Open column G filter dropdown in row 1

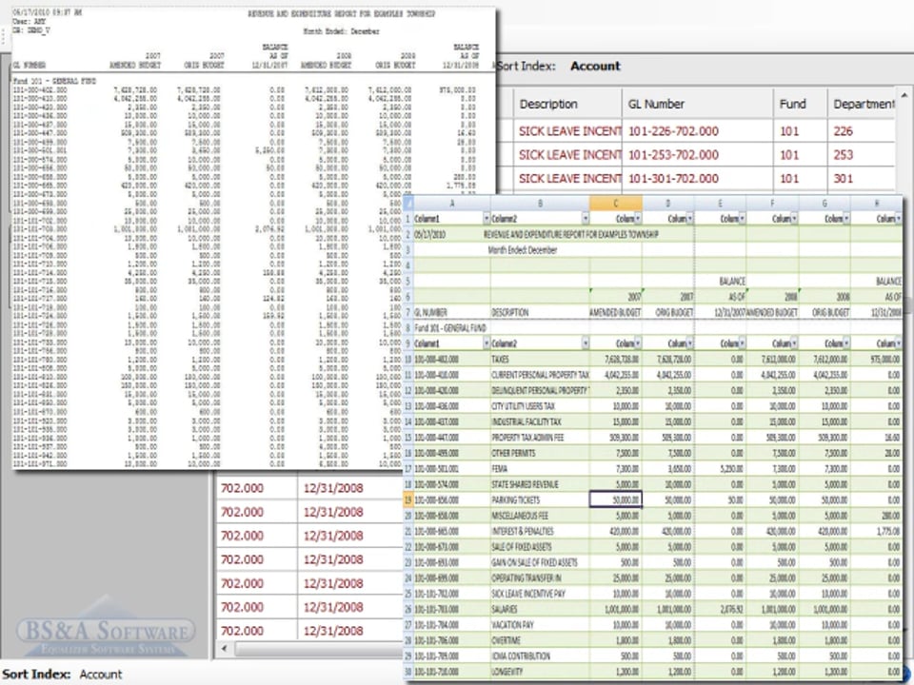click(x=845, y=219)
